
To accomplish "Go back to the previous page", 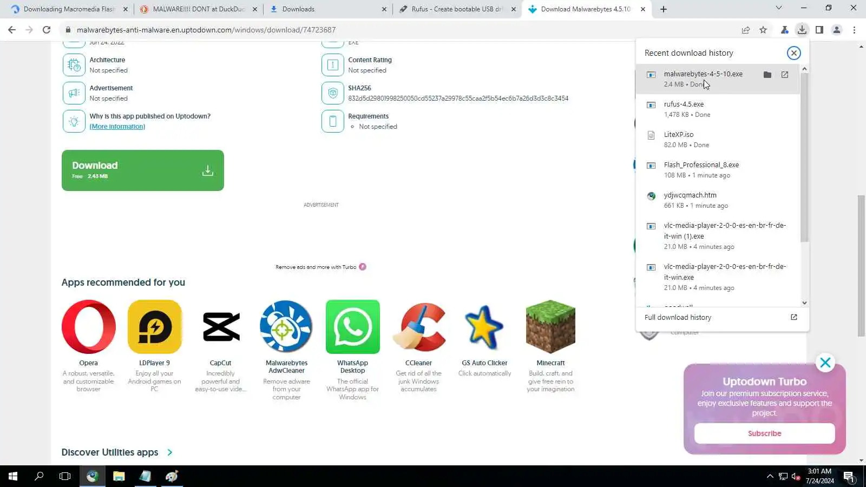I will click(12, 30).
